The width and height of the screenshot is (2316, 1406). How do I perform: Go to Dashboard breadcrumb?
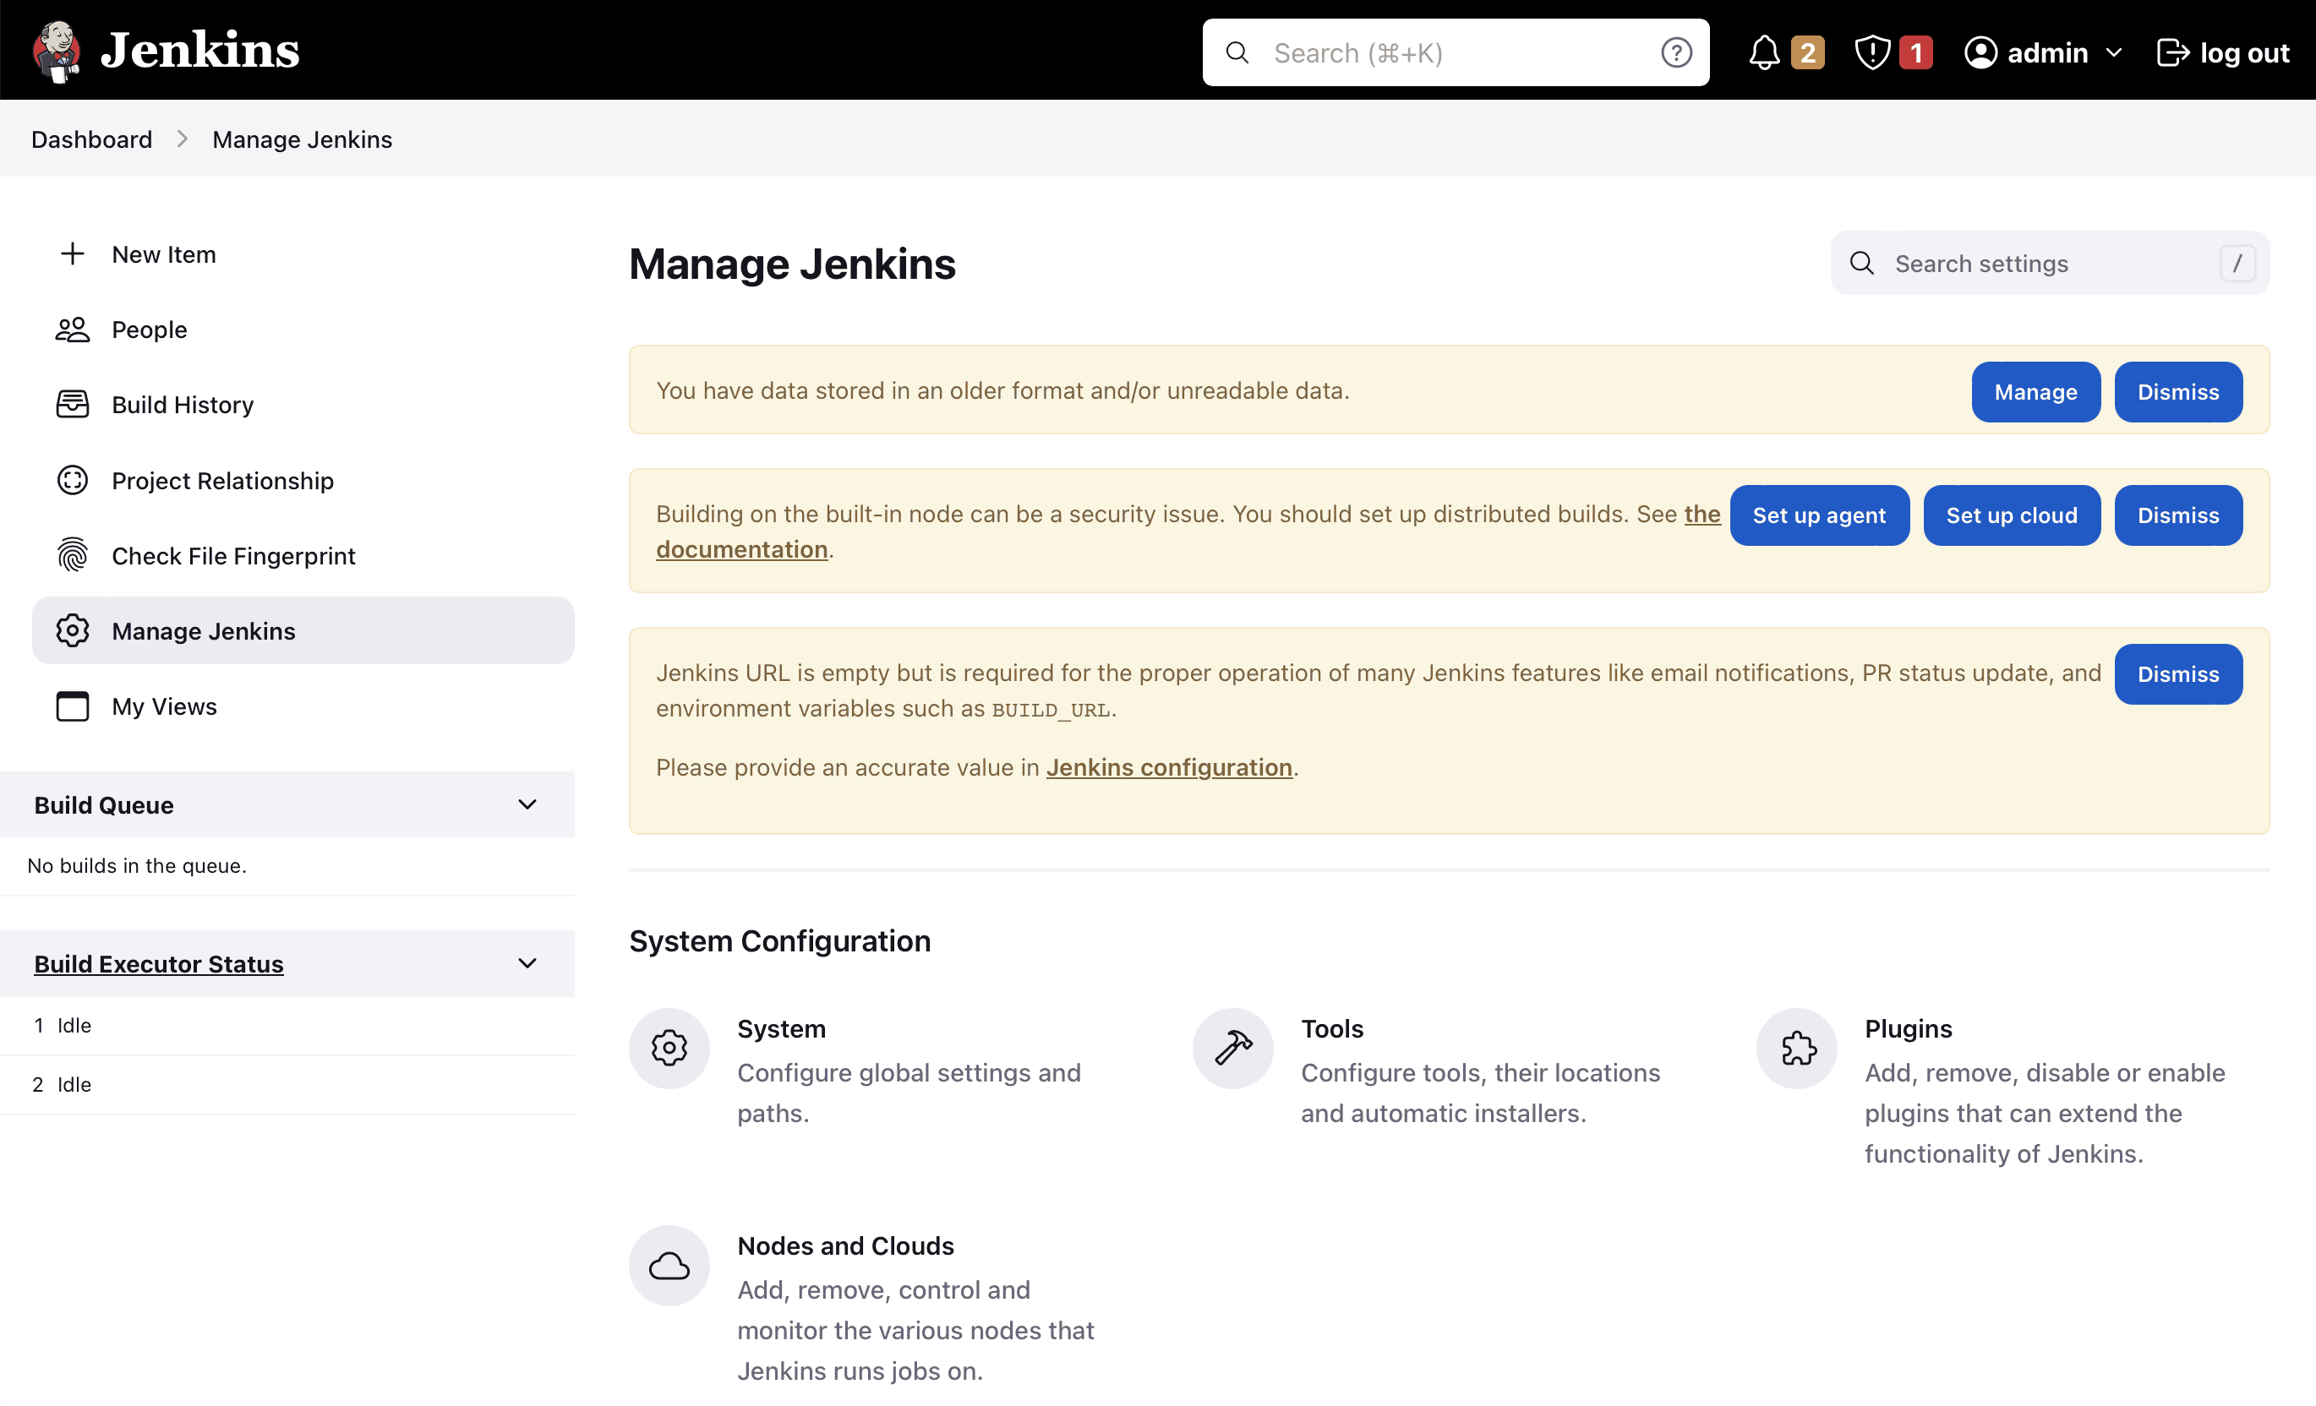pyautogui.click(x=91, y=139)
